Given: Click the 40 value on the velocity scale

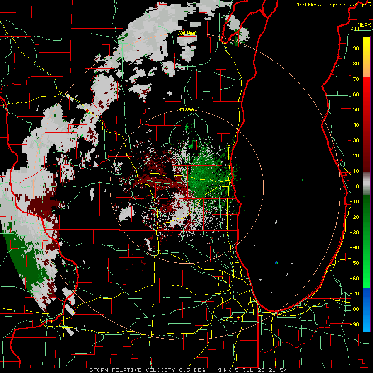Looking at the screenshot, I should point(356,125).
